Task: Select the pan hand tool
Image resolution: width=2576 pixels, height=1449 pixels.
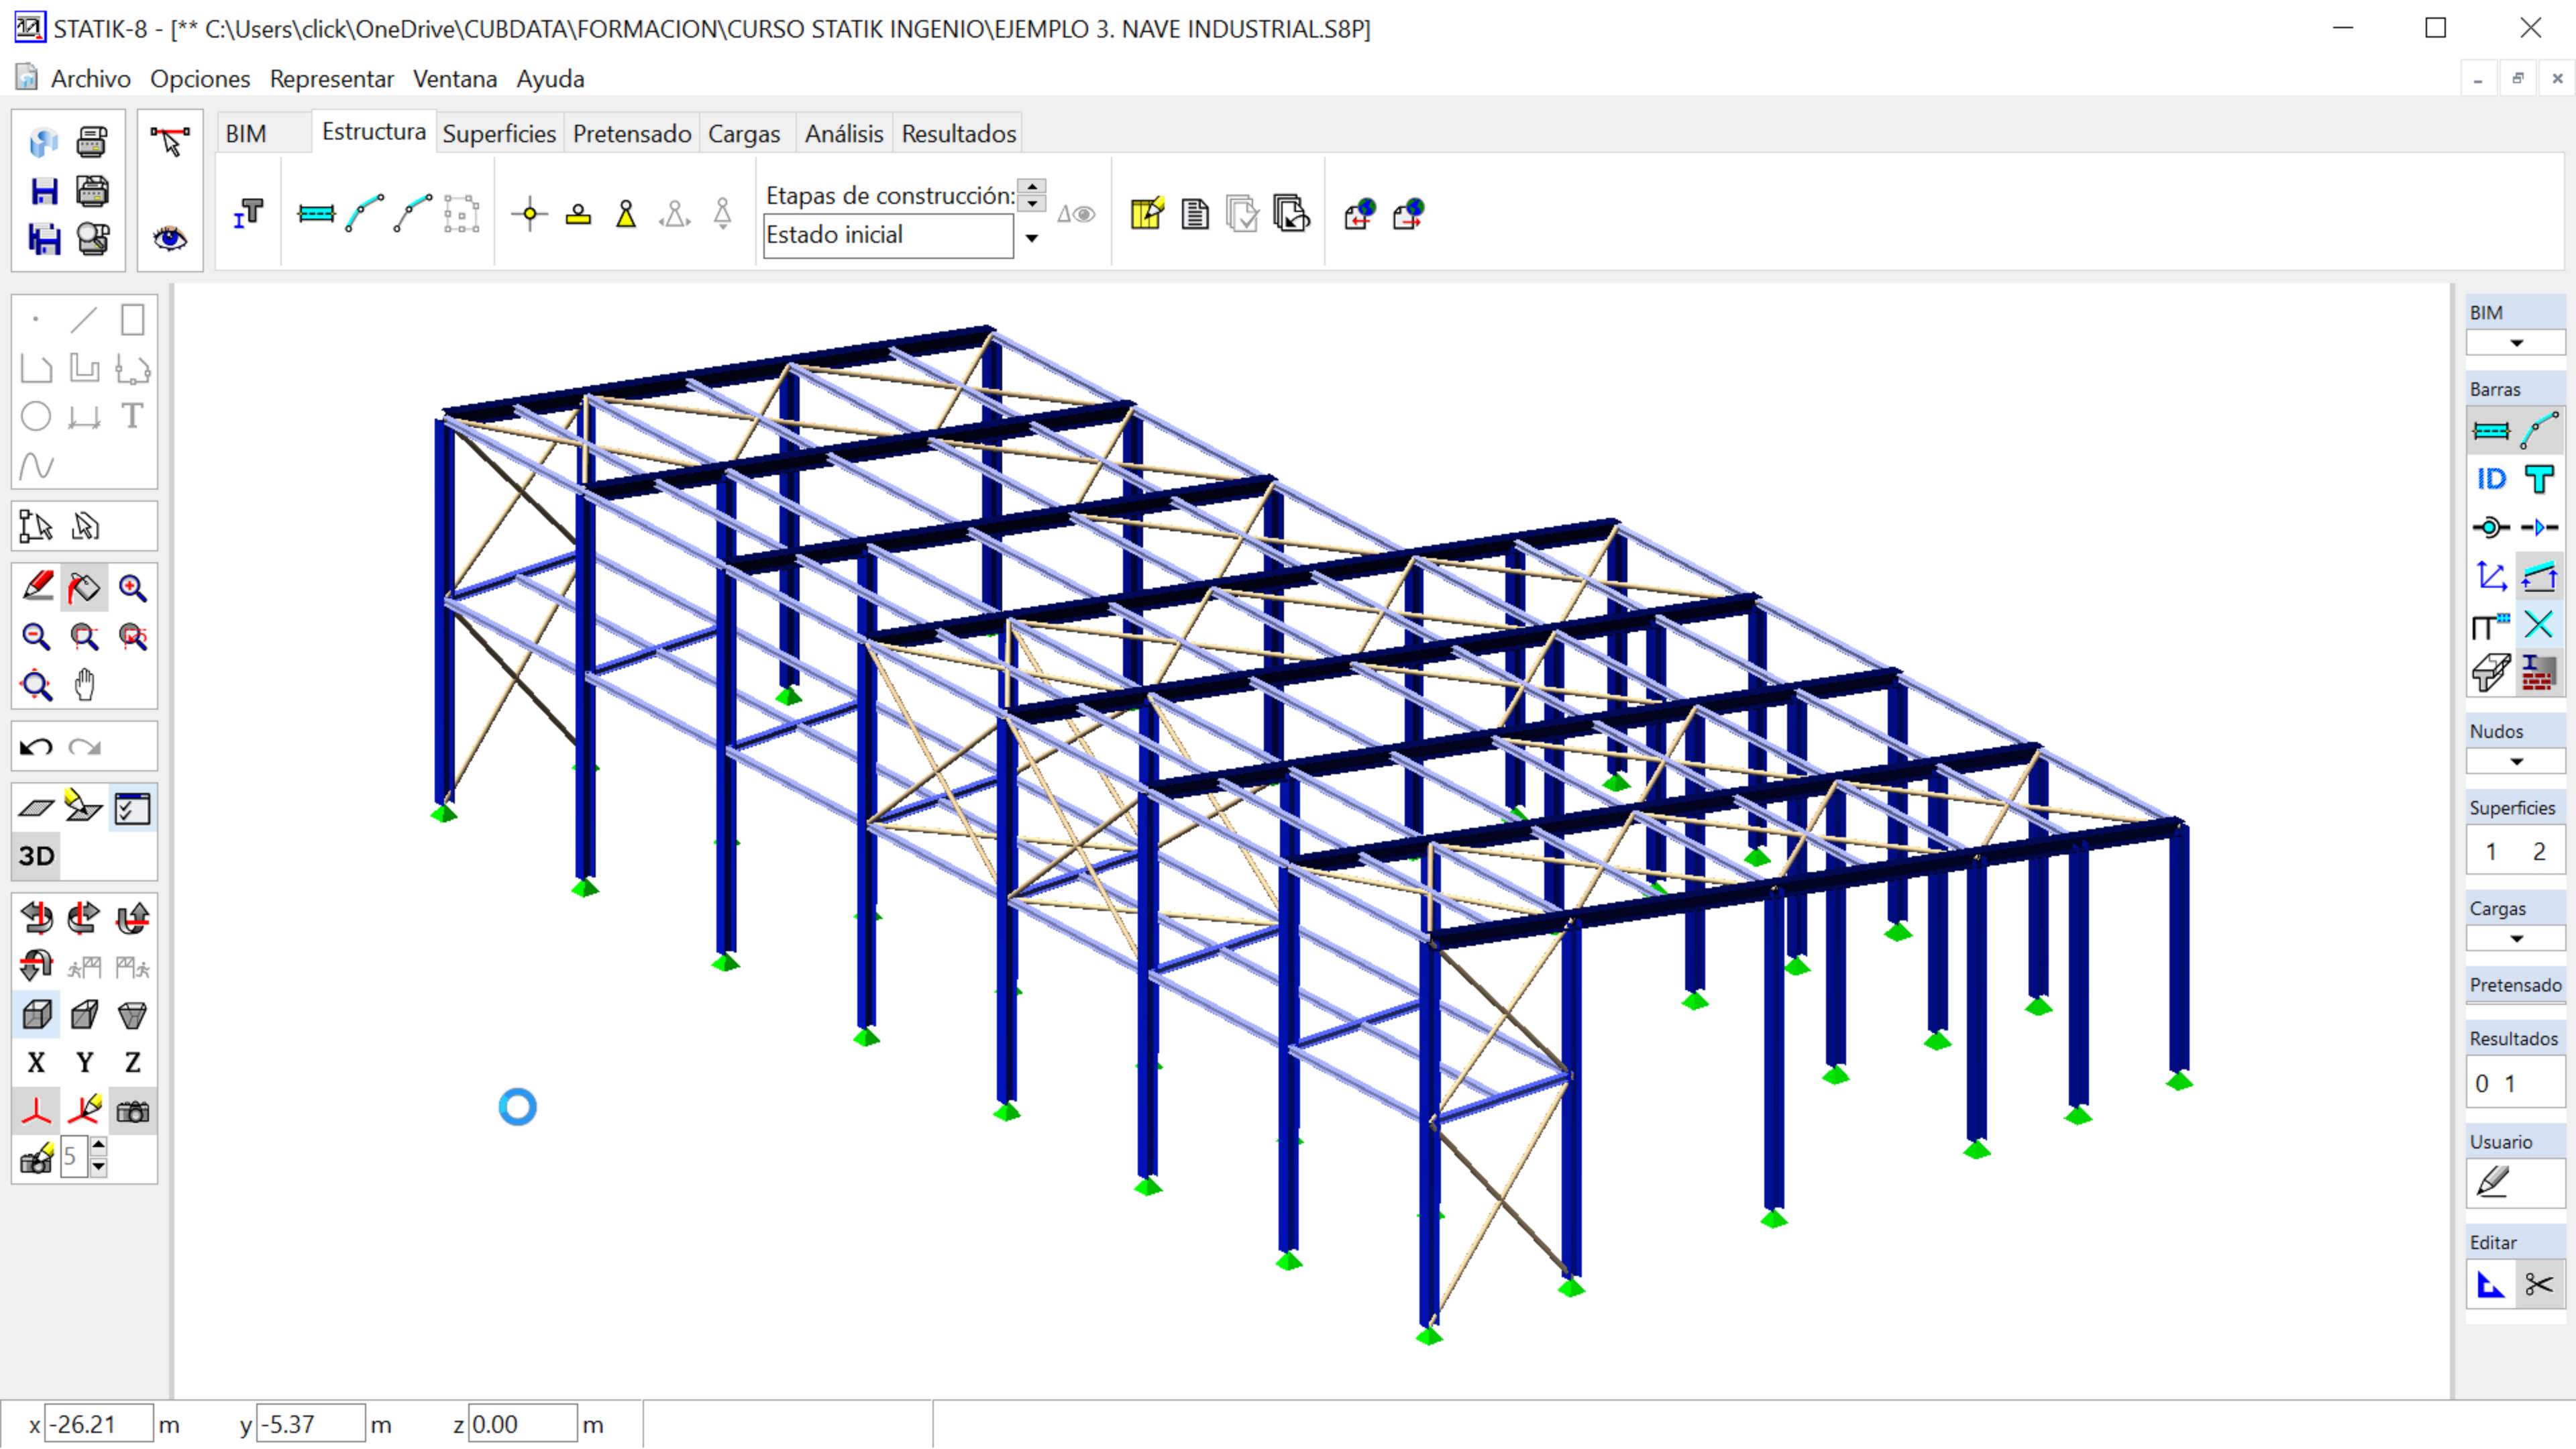Action: pyautogui.click(x=85, y=685)
